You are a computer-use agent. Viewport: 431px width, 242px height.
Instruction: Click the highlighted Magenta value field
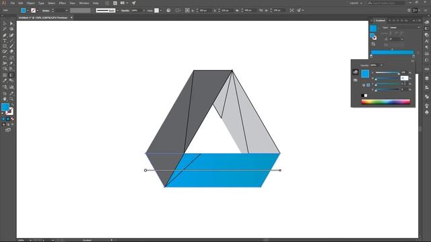404,78
